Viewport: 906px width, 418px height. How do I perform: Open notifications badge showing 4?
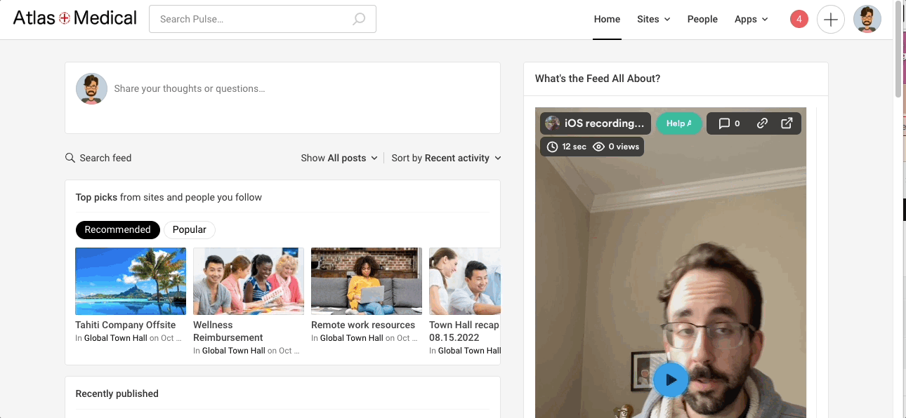tap(799, 19)
